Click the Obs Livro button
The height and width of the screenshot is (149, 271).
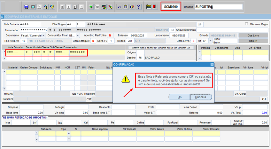253,35
